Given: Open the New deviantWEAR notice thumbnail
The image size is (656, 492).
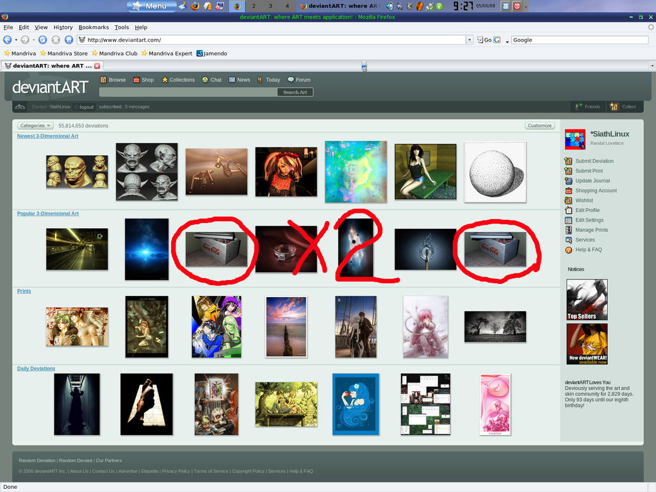Looking at the screenshot, I should pyautogui.click(x=587, y=344).
